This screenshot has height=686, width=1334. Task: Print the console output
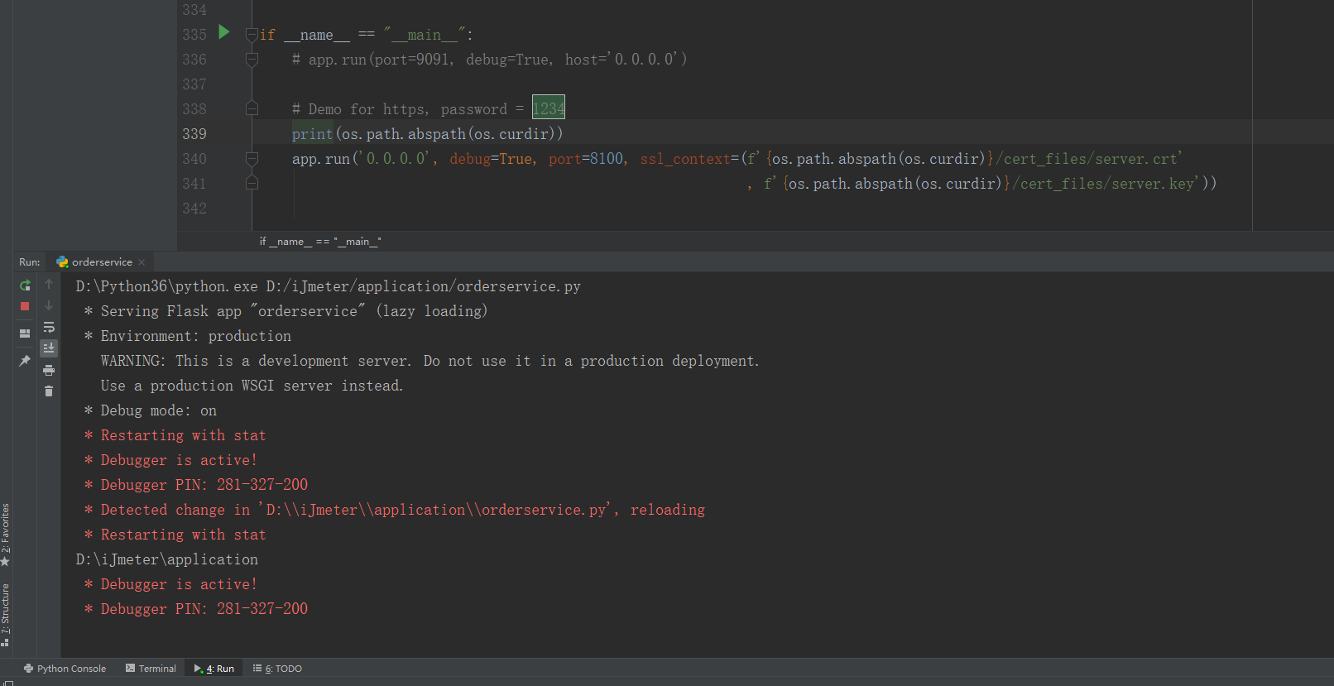[49, 370]
